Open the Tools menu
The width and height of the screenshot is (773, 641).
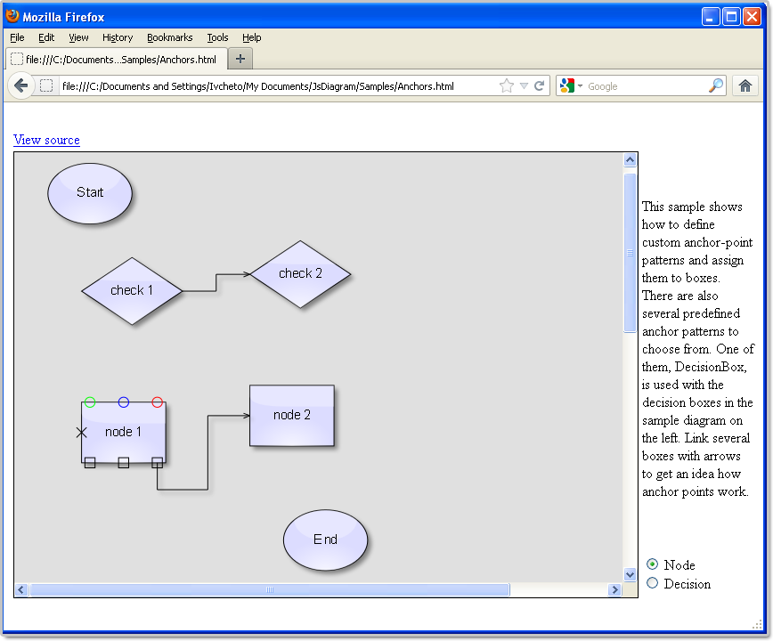217,37
